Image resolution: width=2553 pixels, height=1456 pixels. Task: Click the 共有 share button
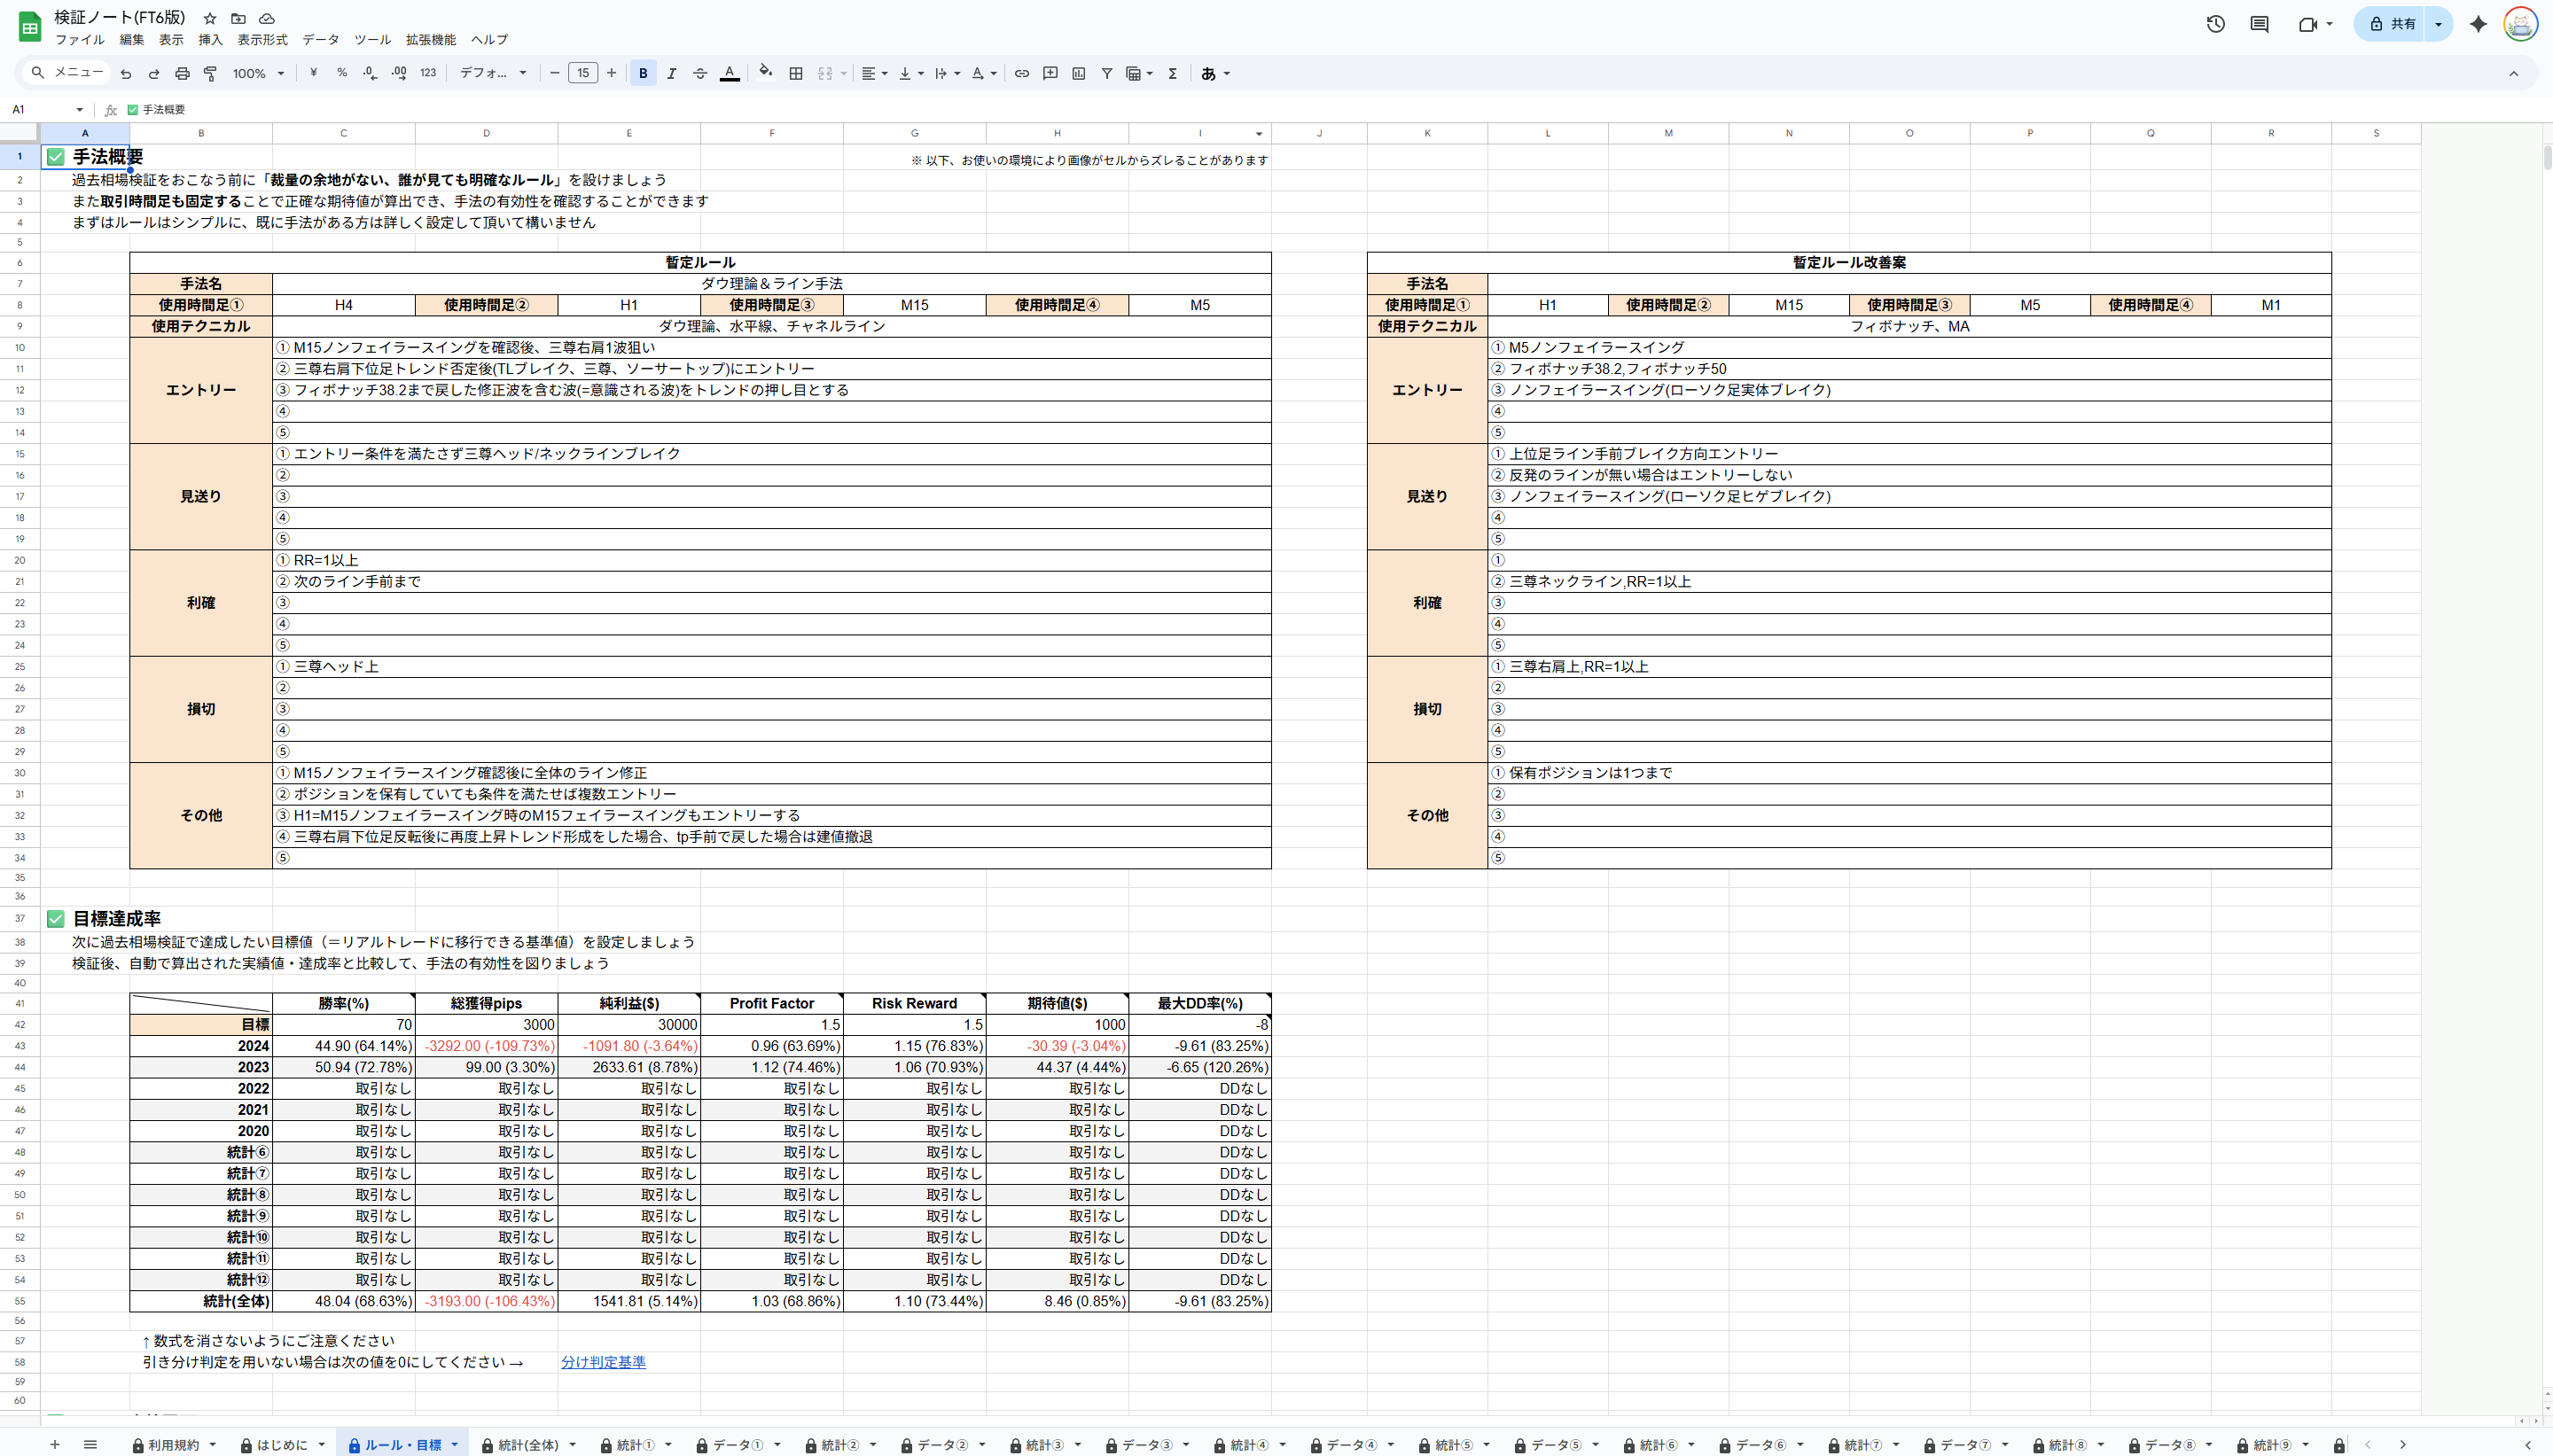2393,24
